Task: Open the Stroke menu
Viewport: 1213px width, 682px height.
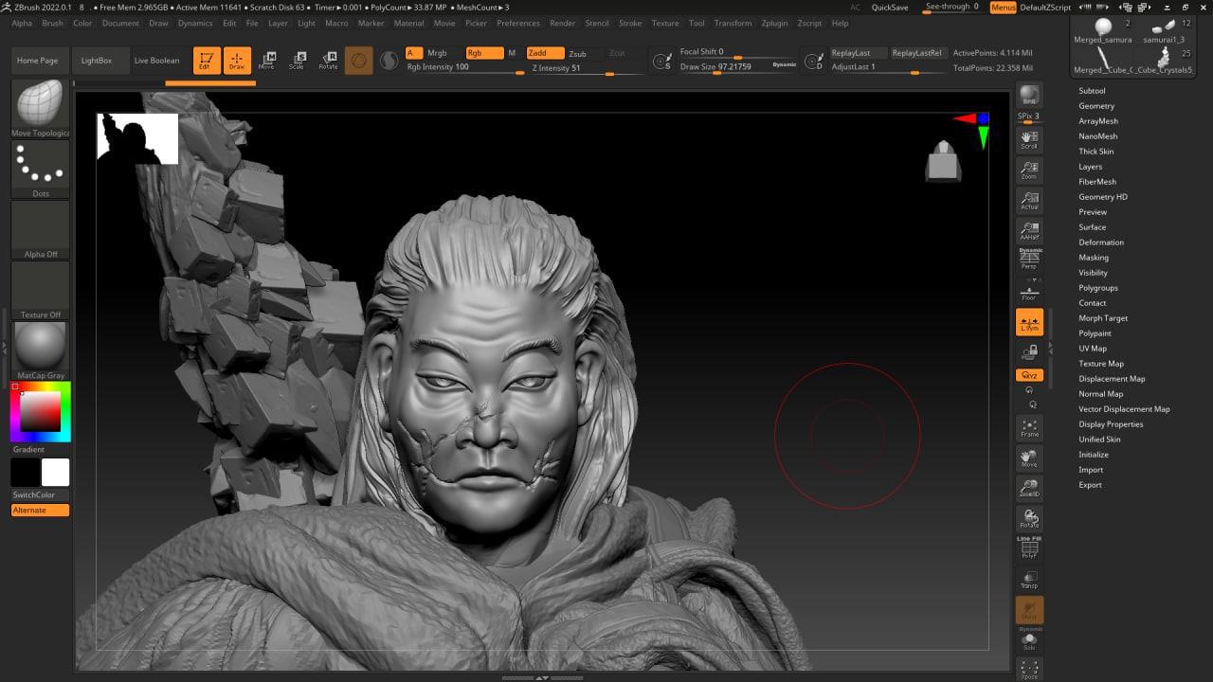Action: (x=629, y=23)
